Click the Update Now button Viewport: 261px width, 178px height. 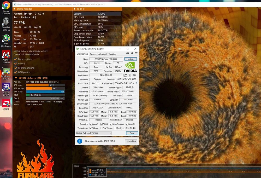tap(131, 141)
